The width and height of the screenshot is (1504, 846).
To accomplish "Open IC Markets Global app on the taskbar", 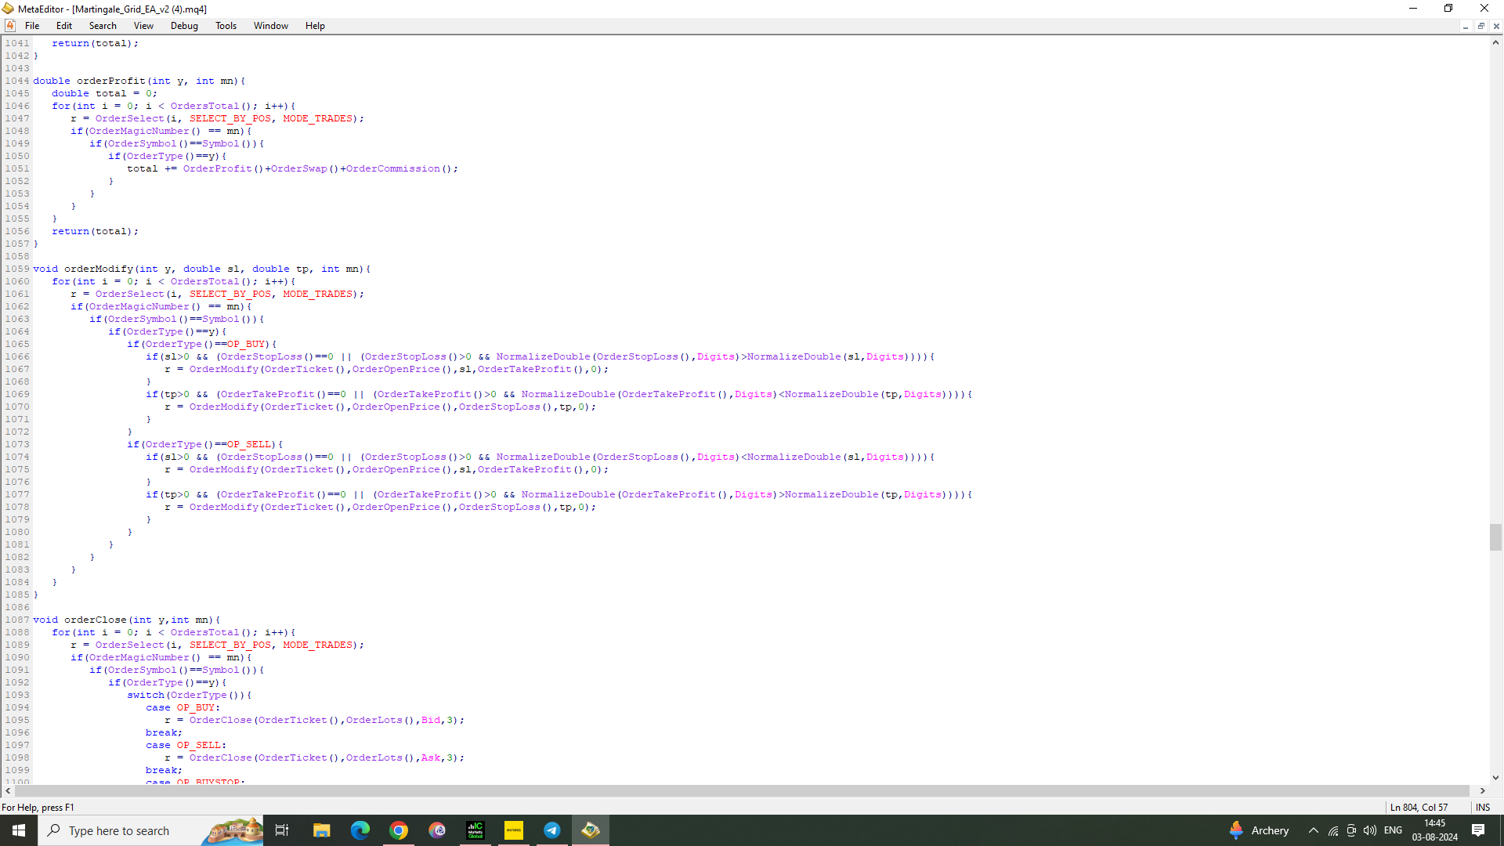I will 475,830.
